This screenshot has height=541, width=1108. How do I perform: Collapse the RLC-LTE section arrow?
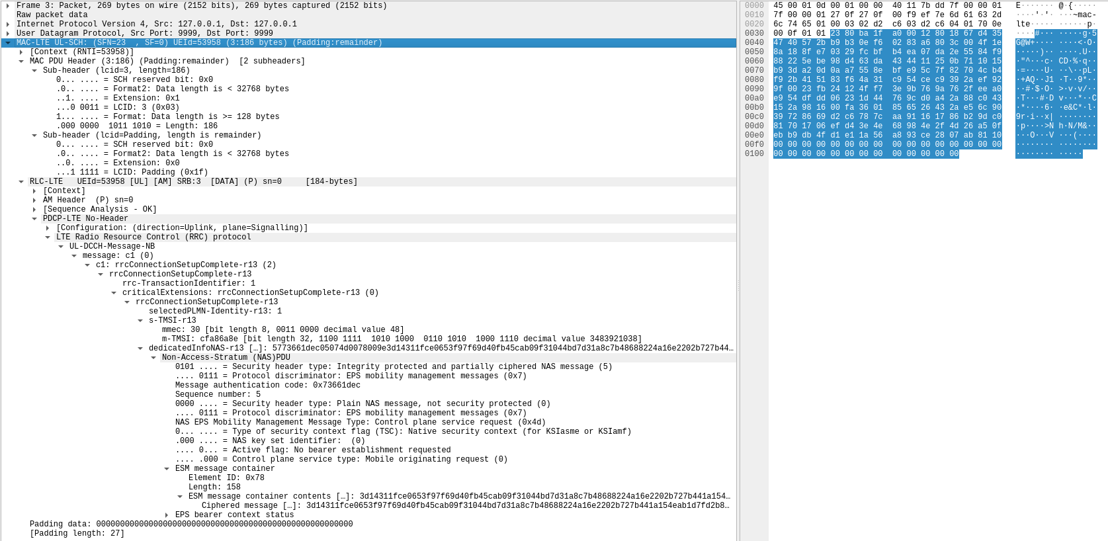(21, 181)
